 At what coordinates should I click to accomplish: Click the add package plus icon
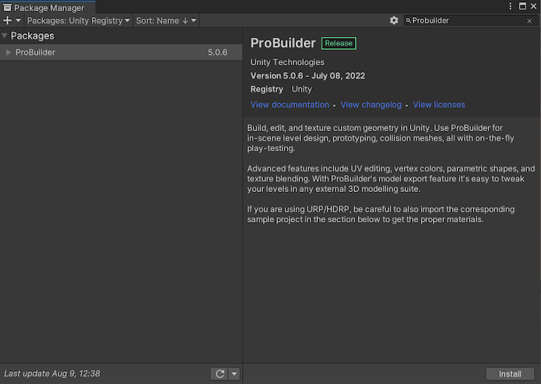[7, 21]
